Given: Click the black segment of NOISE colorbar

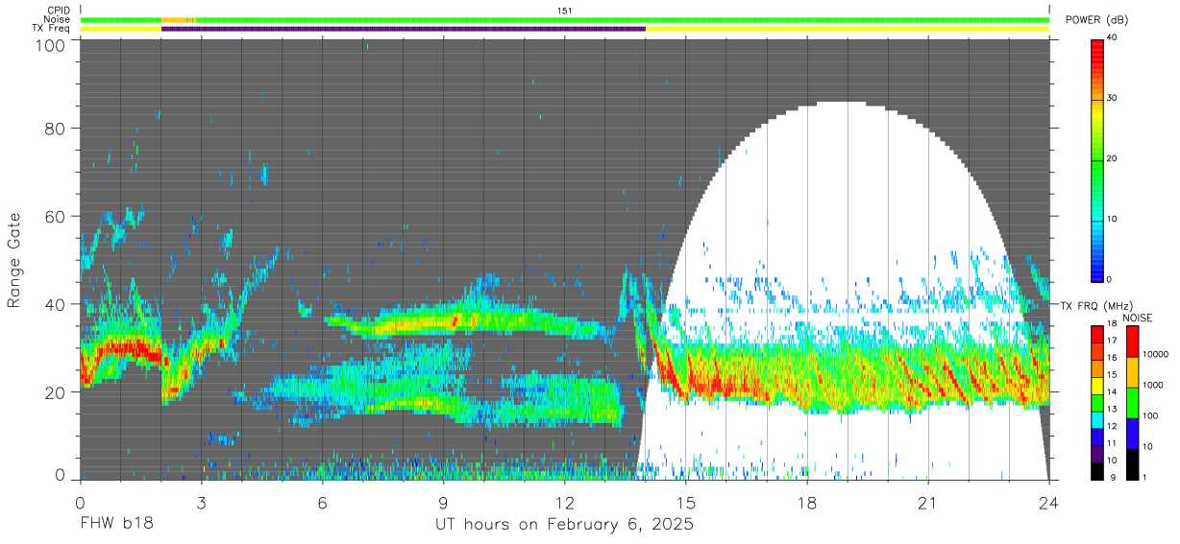Looking at the screenshot, I should pyautogui.click(x=1132, y=463).
